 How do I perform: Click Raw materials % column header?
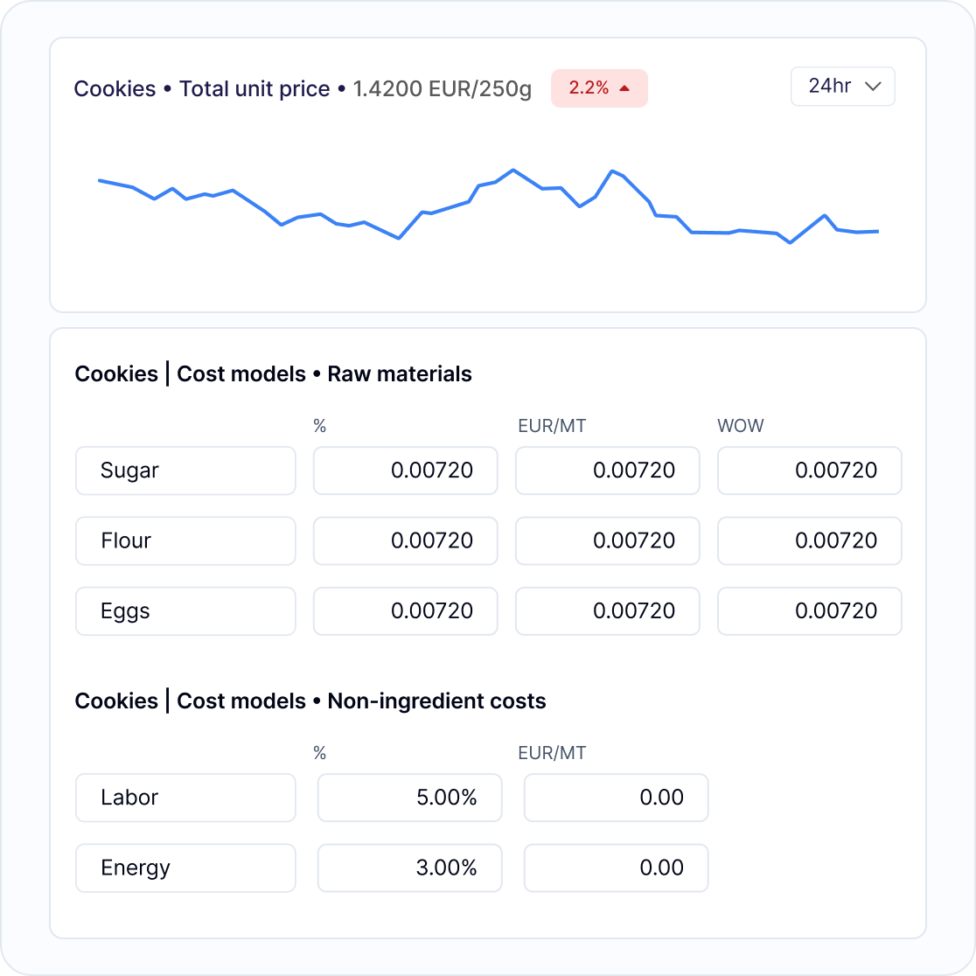click(x=320, y=426)
